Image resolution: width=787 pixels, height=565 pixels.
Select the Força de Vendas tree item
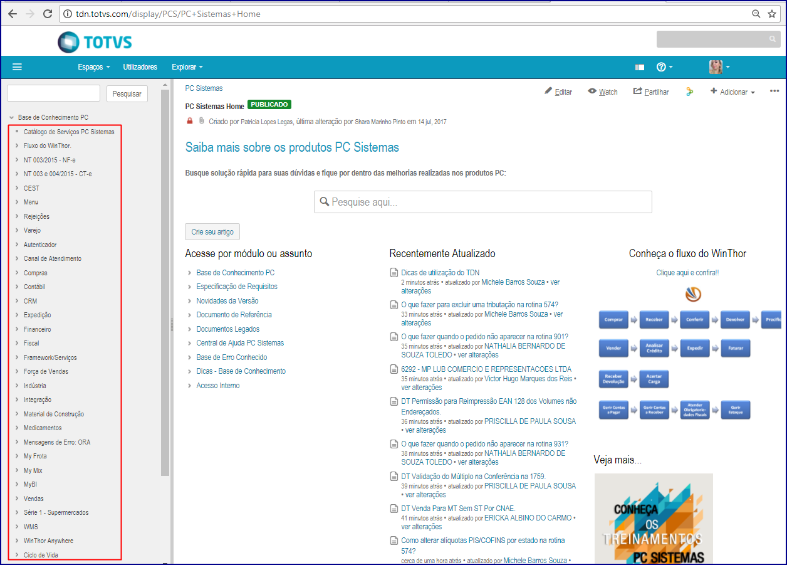[46, 371]
